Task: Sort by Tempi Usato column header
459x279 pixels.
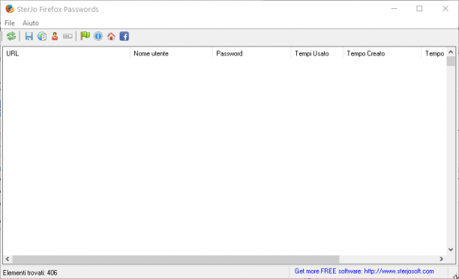Action: tap(317, 53)
